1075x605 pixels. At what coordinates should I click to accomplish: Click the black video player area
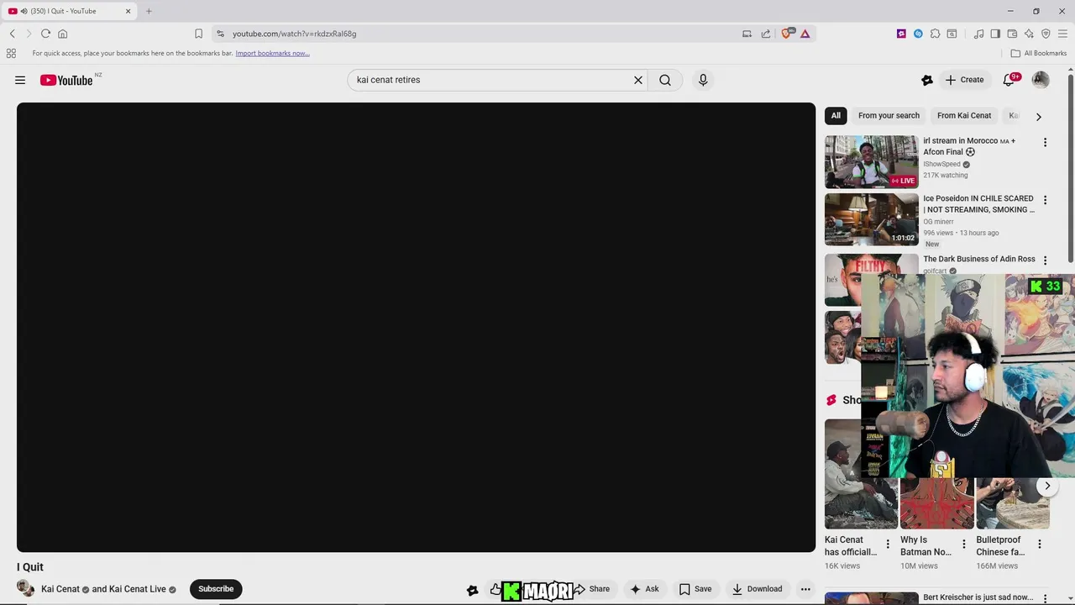pyautogui.click(x=416, y=328)
